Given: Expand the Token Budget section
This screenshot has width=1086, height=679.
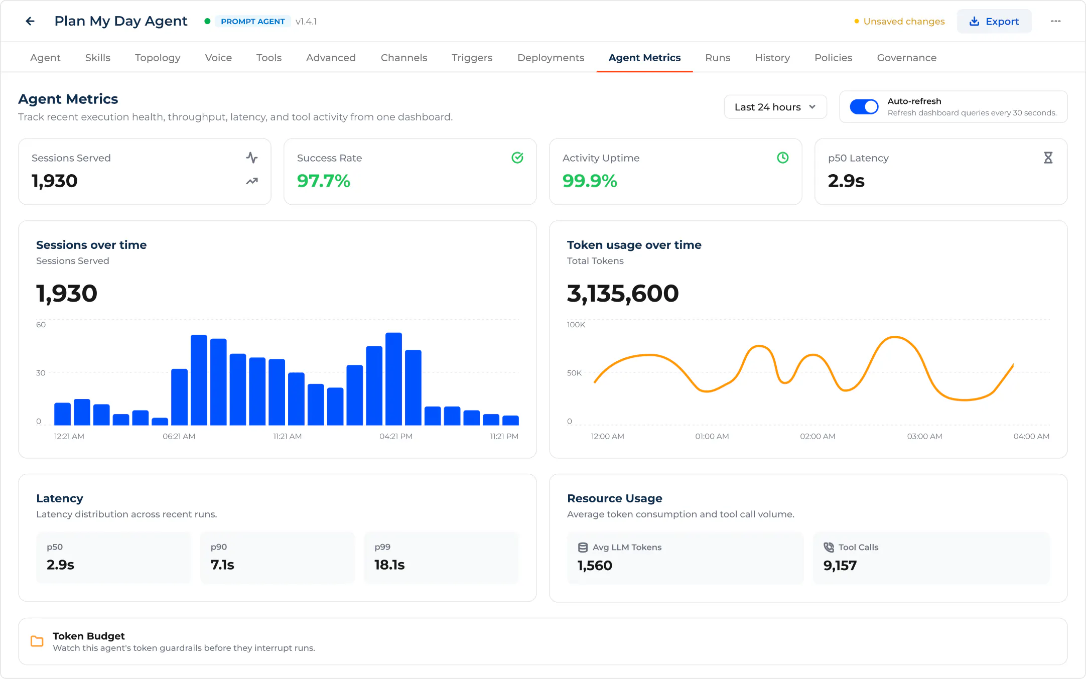Looking at the screenshot, I should (542, 641).
